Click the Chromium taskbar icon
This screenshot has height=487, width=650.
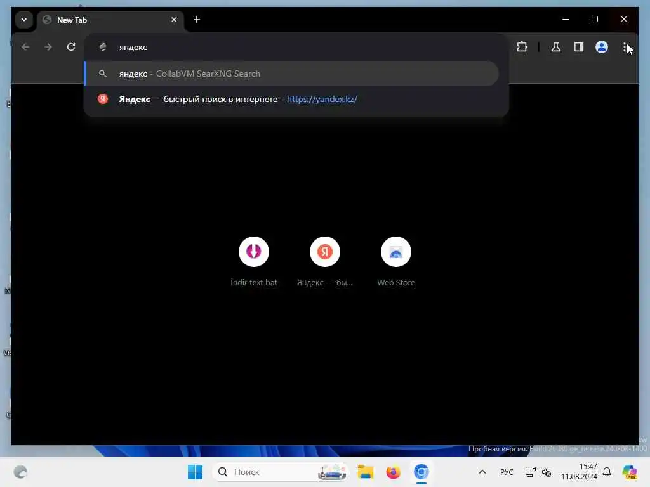(x=421, y=472)
